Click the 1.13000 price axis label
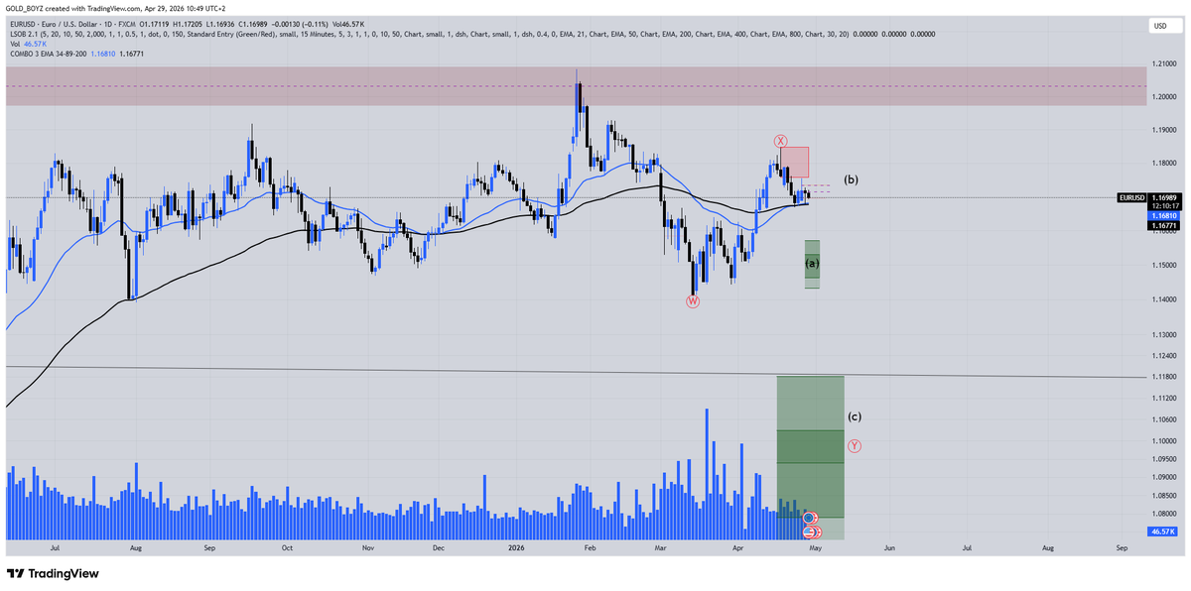Screen dimensions: 1191x591 (x=1165, y=334)
